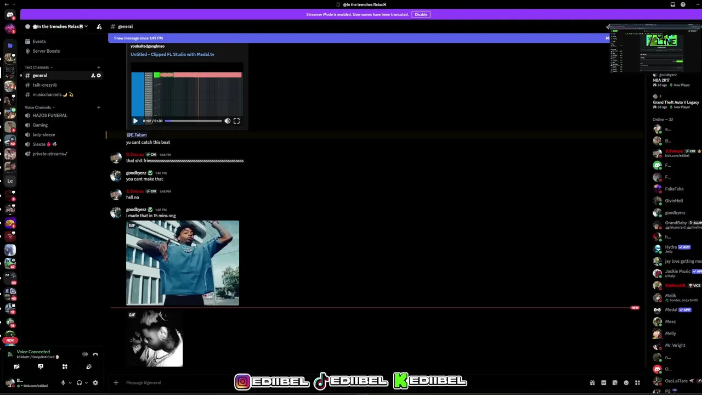Open video clip in fullscreen
This screenshot has height=395, width=702.
tap(236, 121)
